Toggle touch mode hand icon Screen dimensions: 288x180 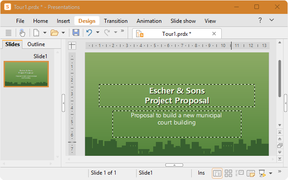22,33
